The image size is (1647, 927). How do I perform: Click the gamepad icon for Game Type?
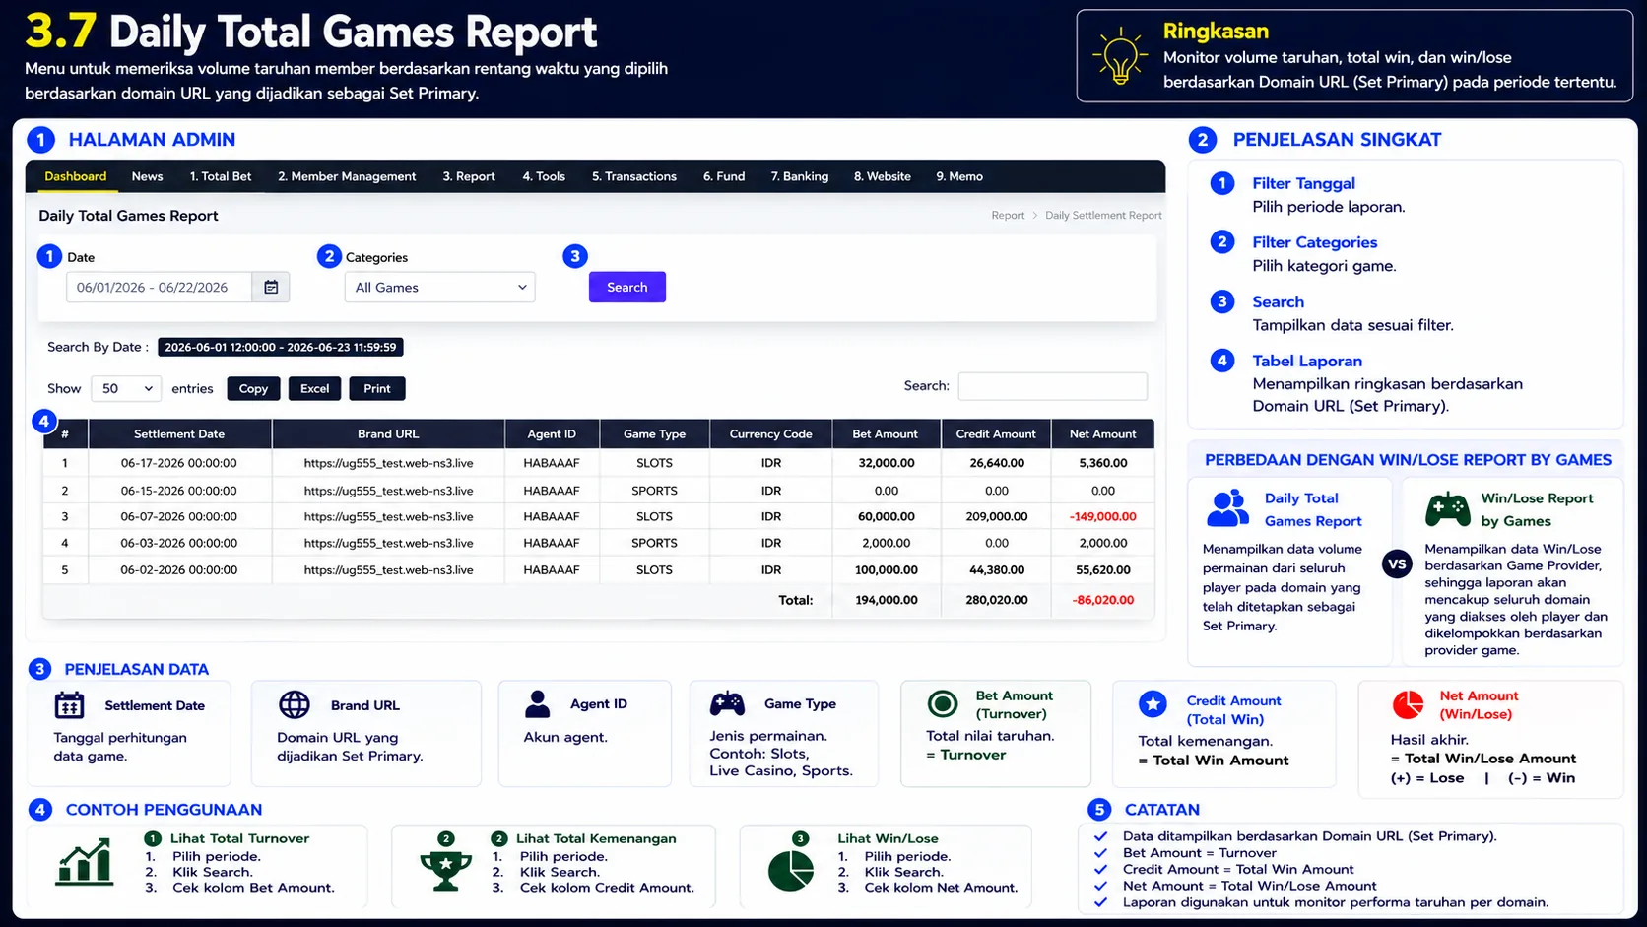tap(728, 703)
